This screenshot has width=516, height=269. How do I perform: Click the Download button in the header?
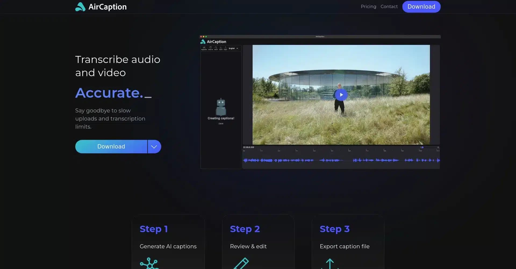tap(421, 7)
